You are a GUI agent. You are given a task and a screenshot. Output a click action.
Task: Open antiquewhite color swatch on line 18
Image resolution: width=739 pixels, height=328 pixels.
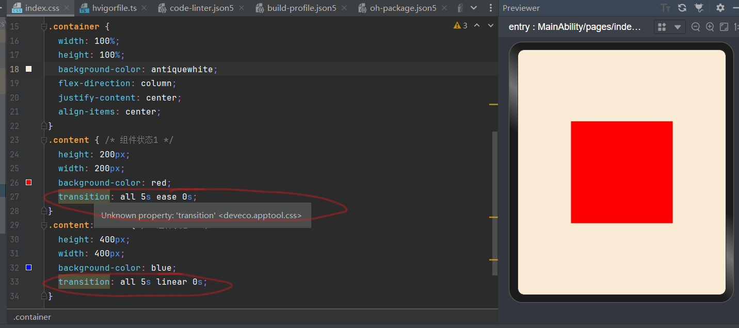(x=29, y=69)
